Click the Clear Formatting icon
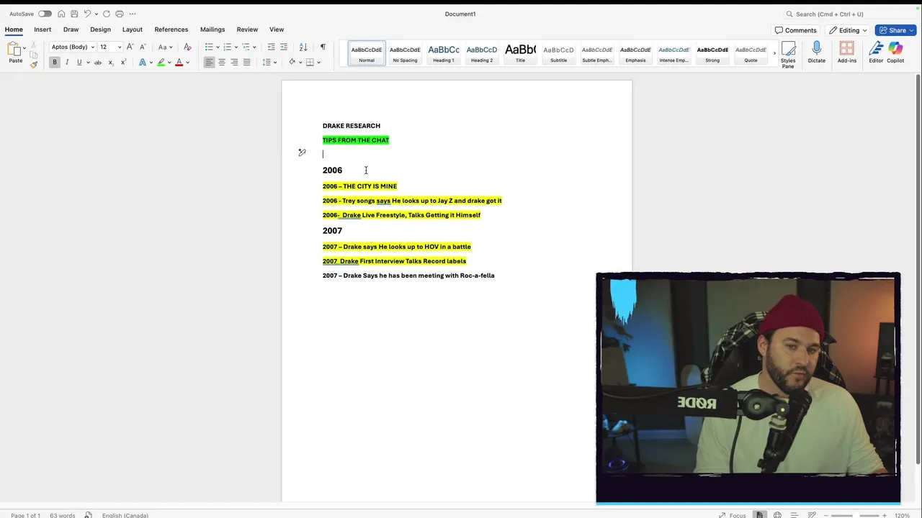 [x=187, y=47]
